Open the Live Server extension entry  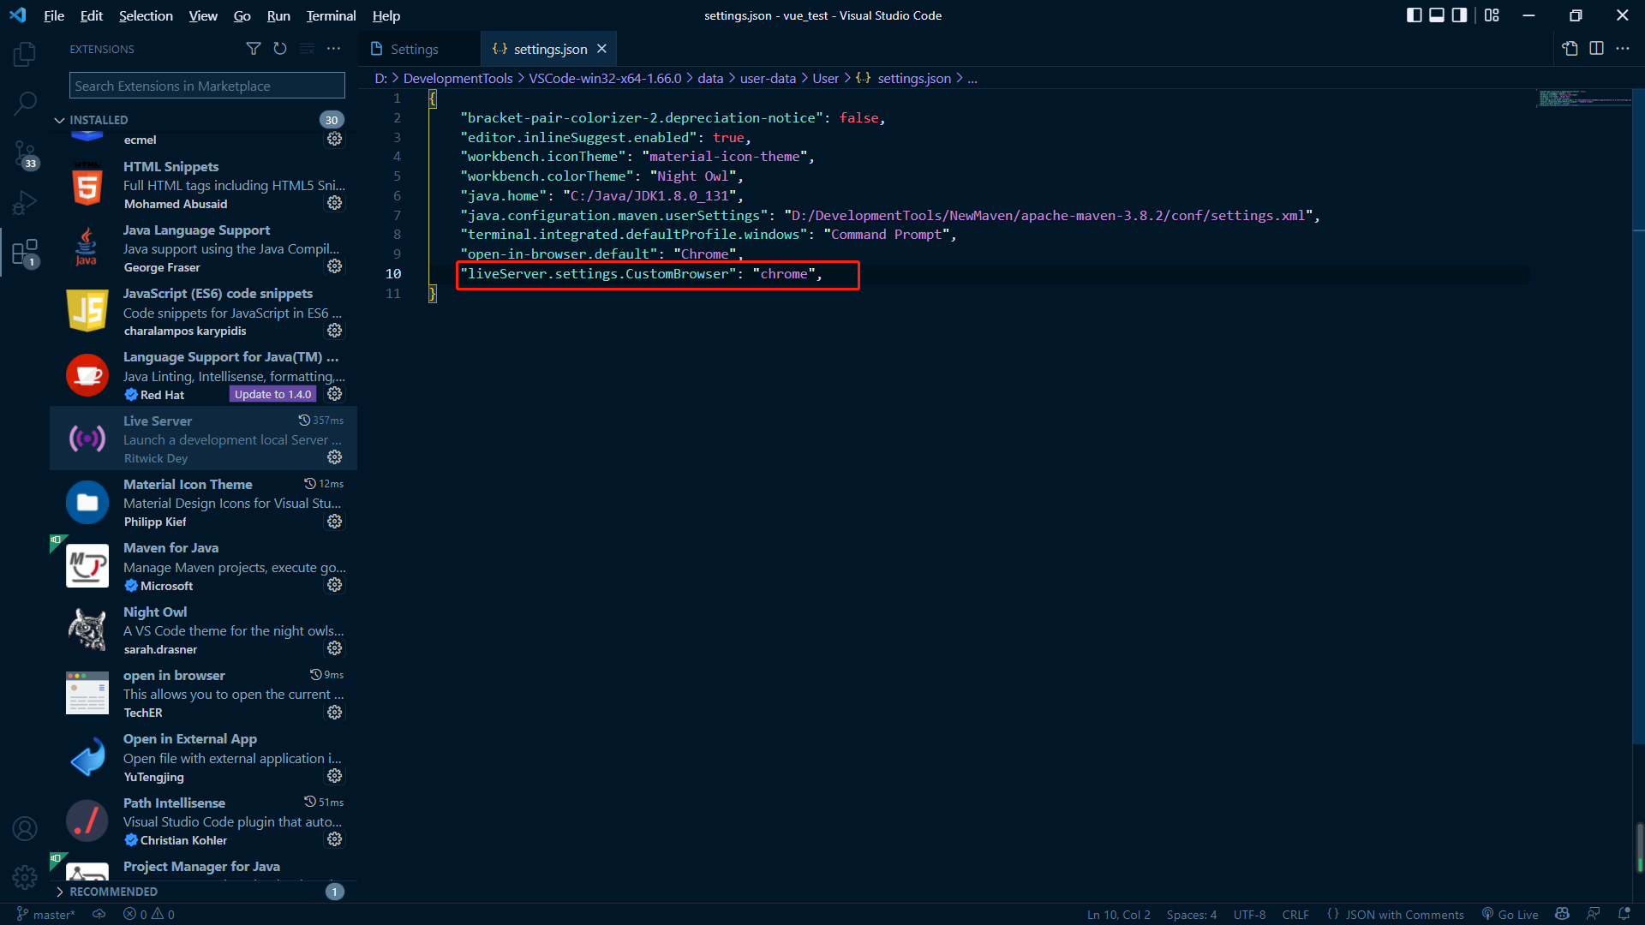coord(204,439)
